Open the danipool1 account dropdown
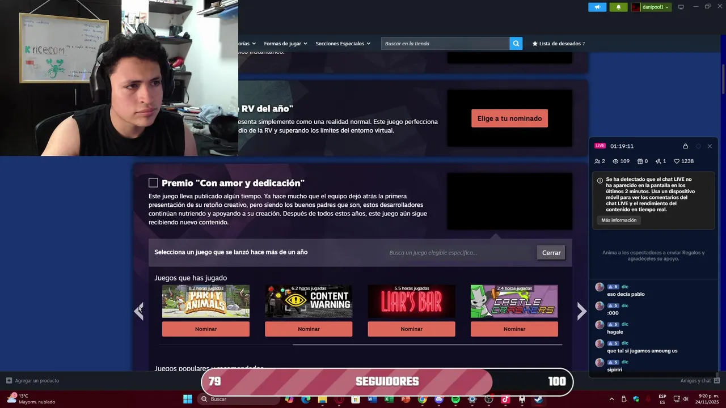 point(651,7)
